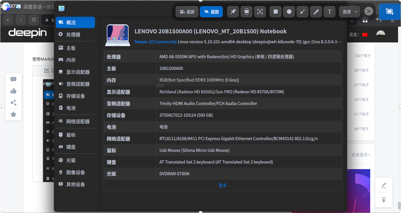The image size is (401, 213).
Task: Go forward in the browser
Action: click(x=21, y=20)
